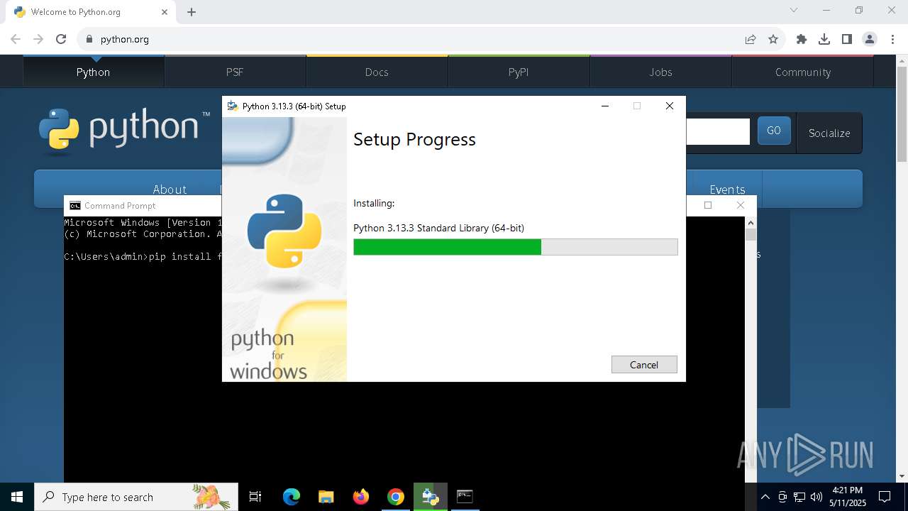Click the Chrome forward arrow
908x511 pixels.
[38, 39]
